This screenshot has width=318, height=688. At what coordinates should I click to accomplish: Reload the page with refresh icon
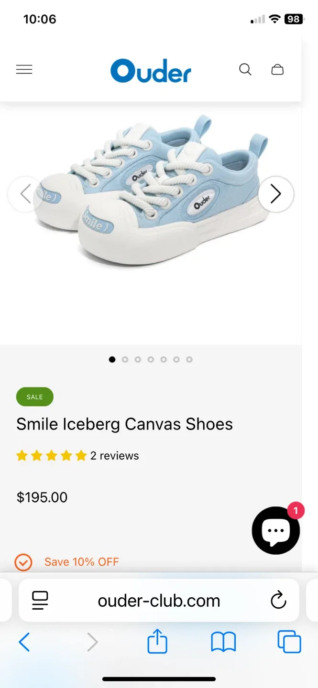click(278, 601)
